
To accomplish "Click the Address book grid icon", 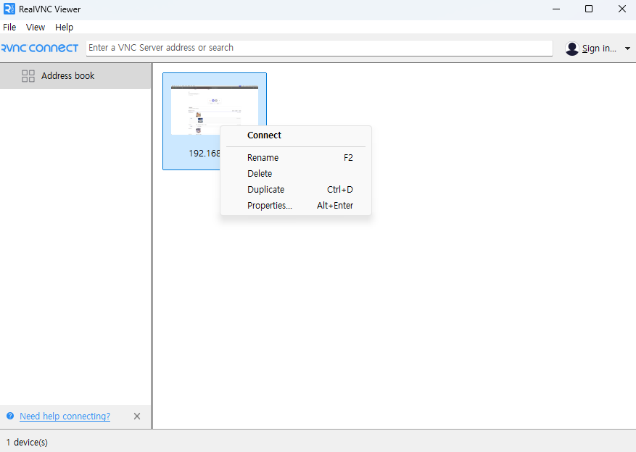I will click(28, 76).
